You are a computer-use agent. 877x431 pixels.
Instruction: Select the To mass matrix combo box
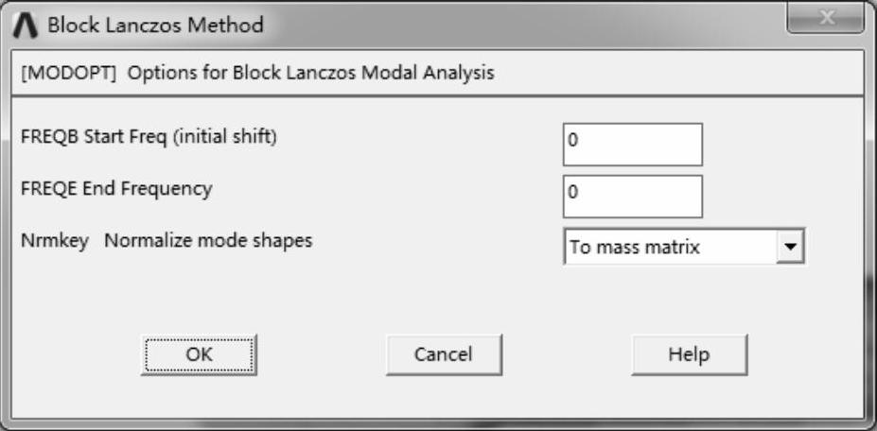672,248
